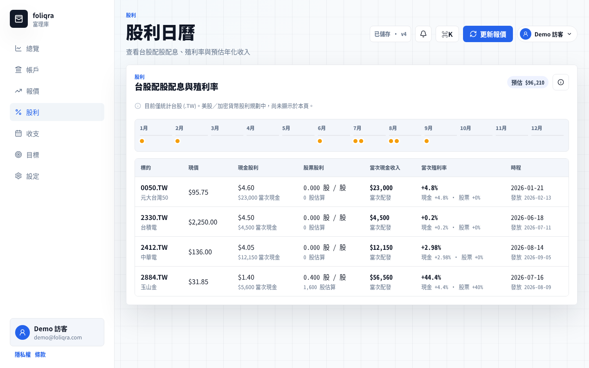
Task: Click the foliqra logo icon
Action: 19,19
